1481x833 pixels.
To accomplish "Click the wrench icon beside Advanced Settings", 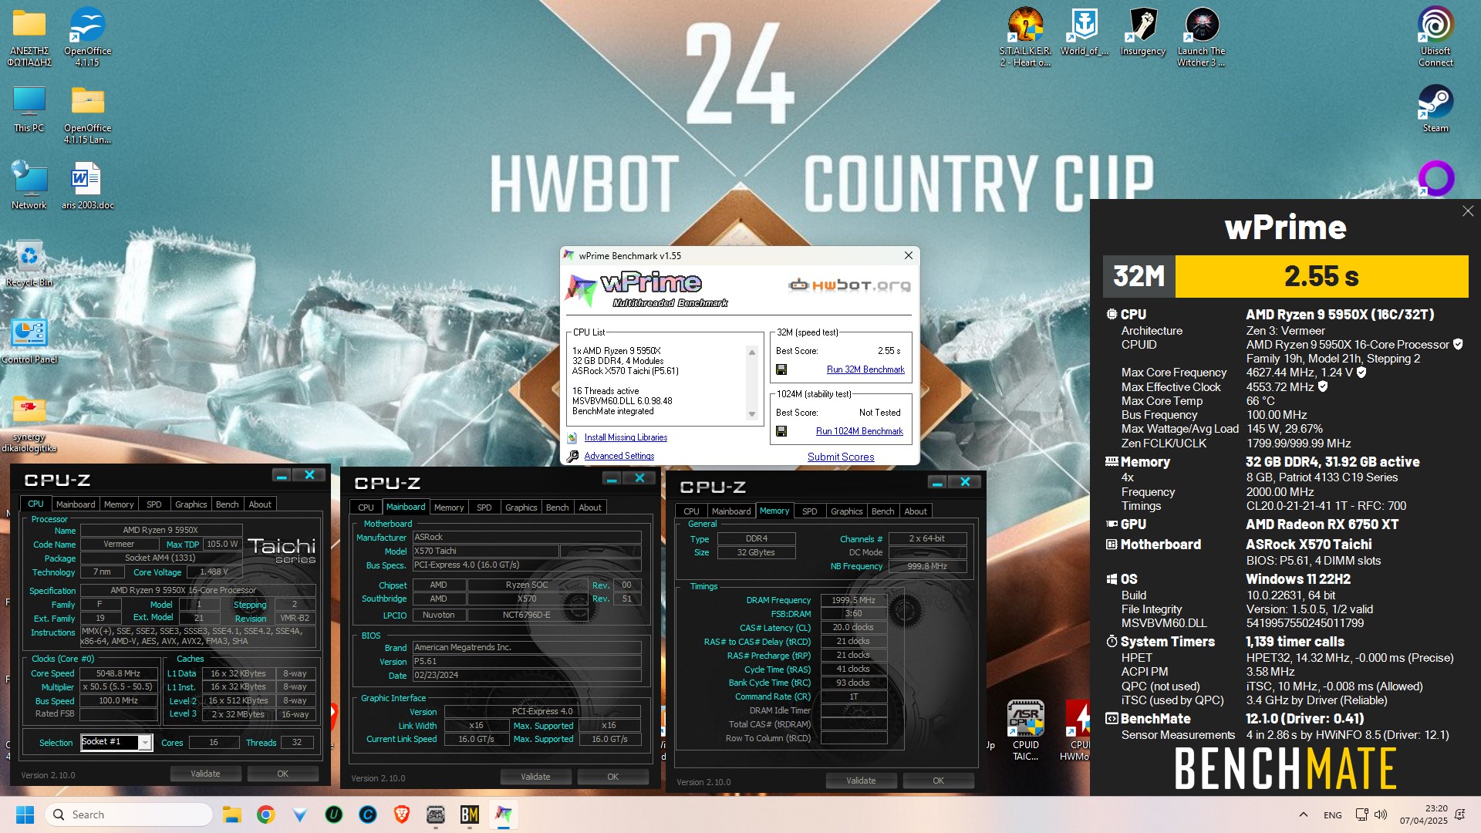I will pos(572,456).
